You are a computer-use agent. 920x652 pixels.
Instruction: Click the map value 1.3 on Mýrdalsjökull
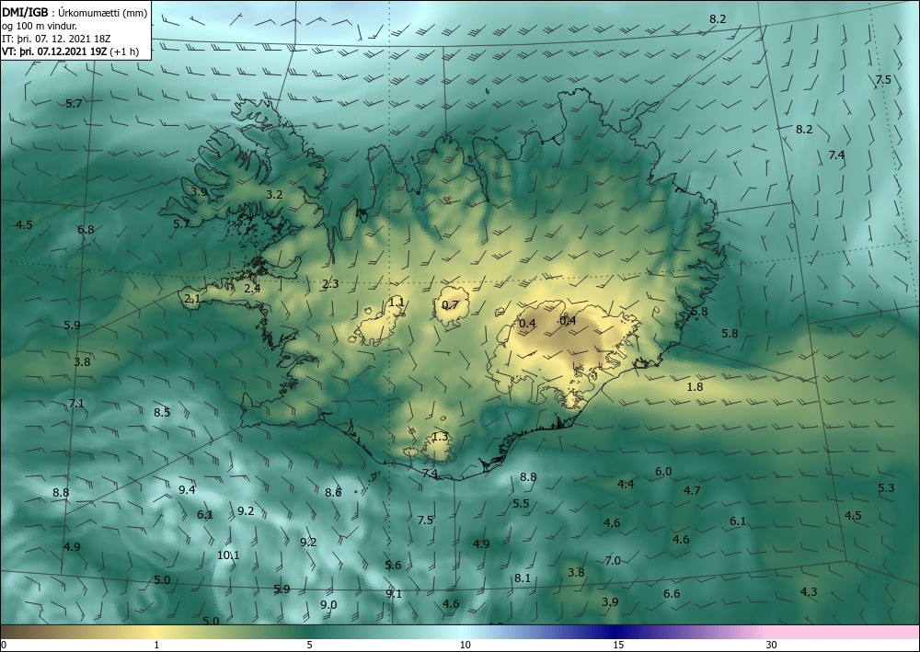pos(440,437)
